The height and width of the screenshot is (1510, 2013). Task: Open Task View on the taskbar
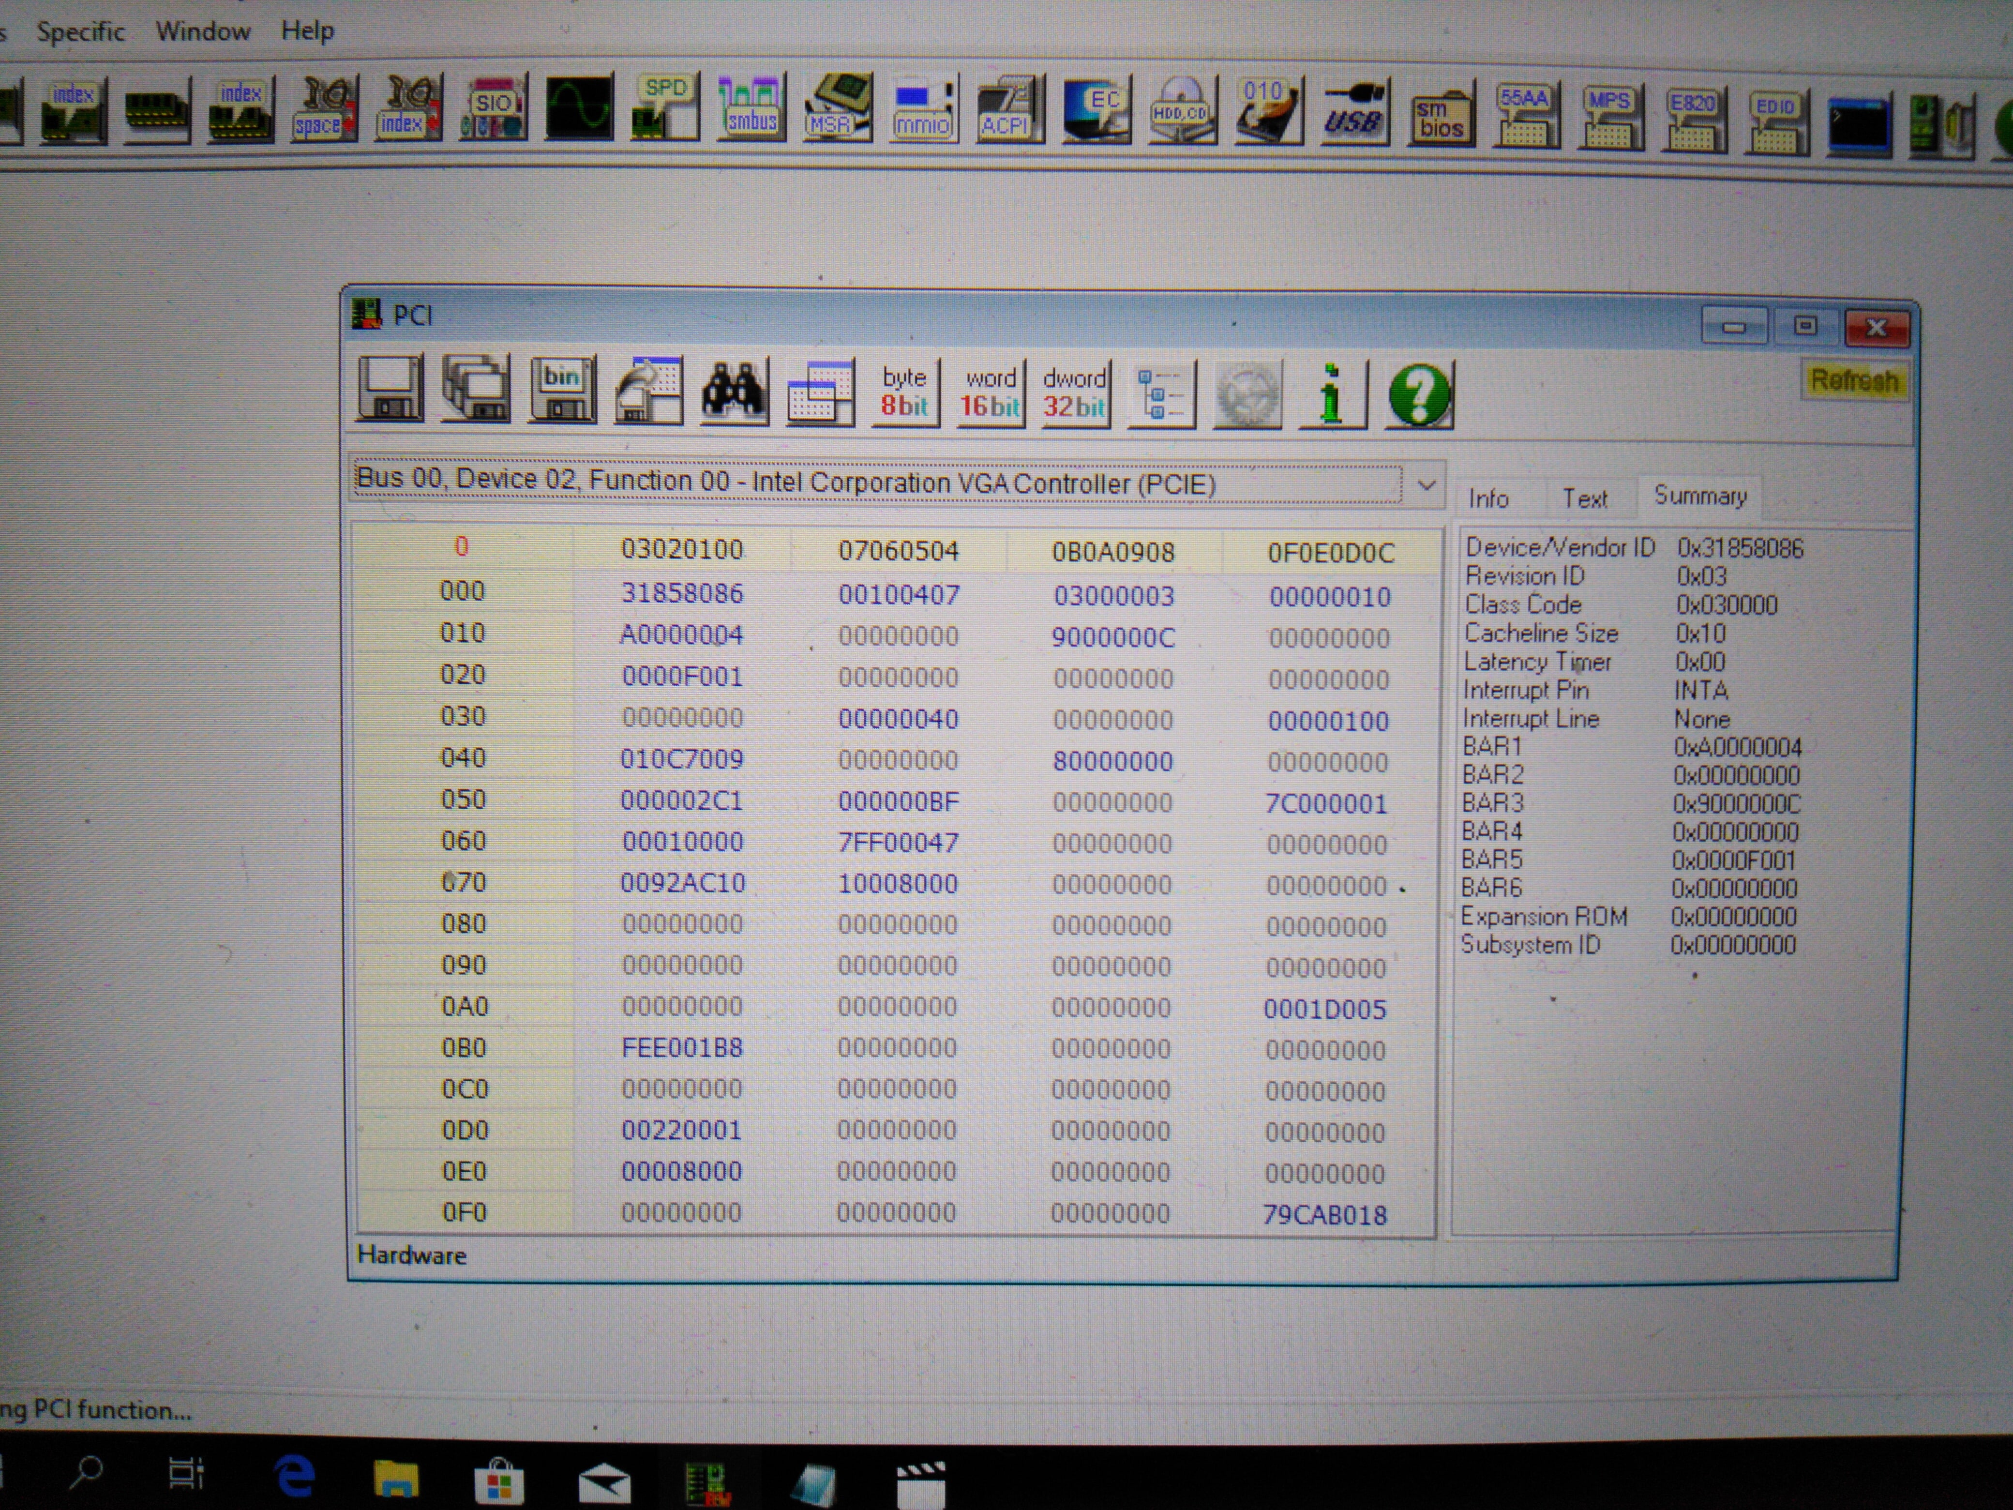[x=187, y=1473]
